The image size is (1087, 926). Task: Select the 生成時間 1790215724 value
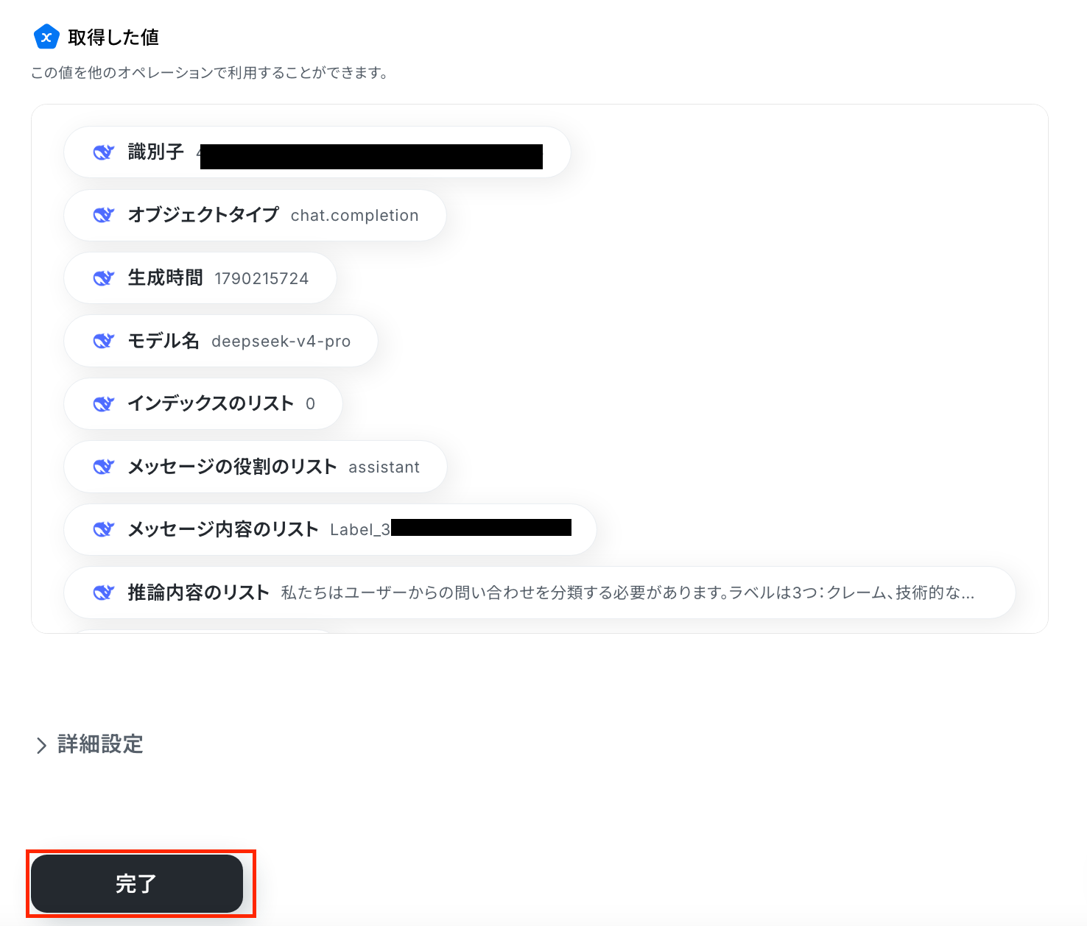(200, 278)
